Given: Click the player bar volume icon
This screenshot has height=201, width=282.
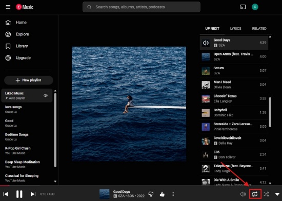Looking at the screenshot, I should point(243,194).
